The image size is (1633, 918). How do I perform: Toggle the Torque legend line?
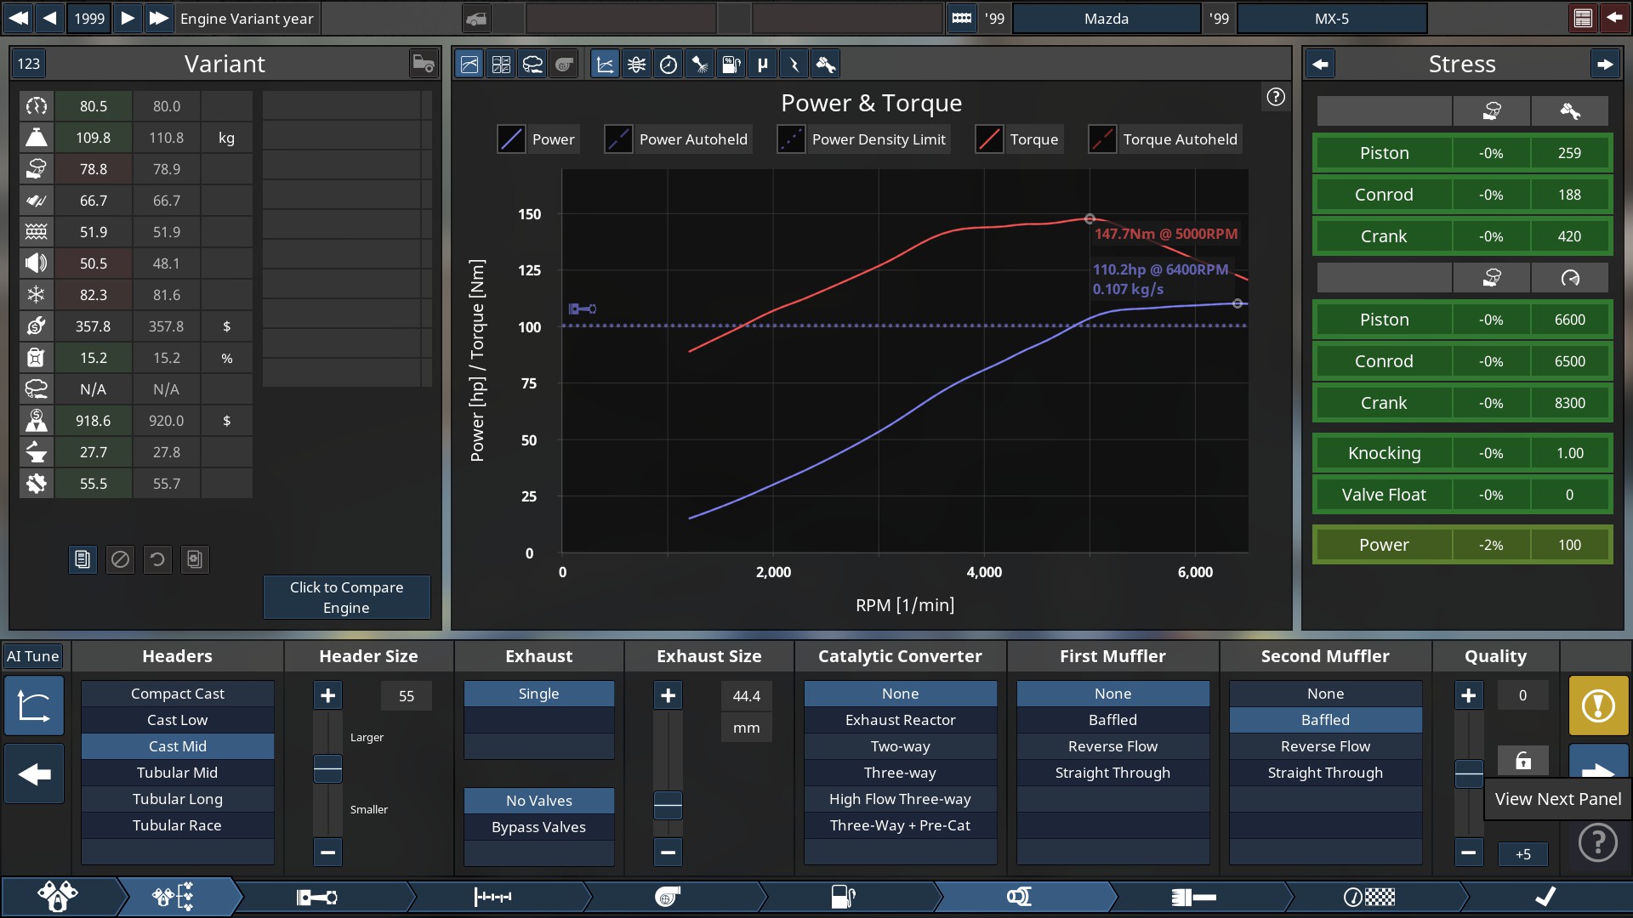pos(1019,139)
